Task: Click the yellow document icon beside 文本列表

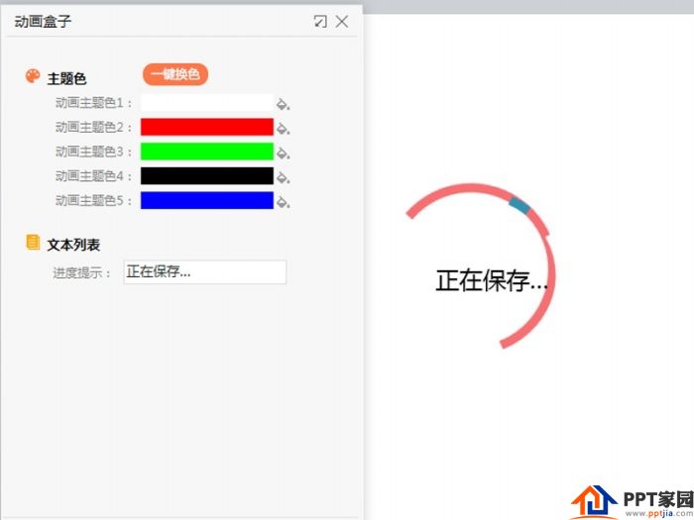Action: (33, 243)
